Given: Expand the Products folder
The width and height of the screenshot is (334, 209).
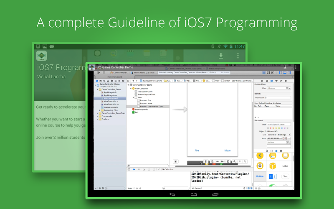Looking at the screenshot, I should pos(98,119).
